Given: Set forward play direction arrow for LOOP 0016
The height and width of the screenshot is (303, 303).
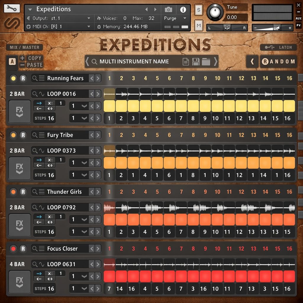Looking at the screenshot, I should 39,103.
